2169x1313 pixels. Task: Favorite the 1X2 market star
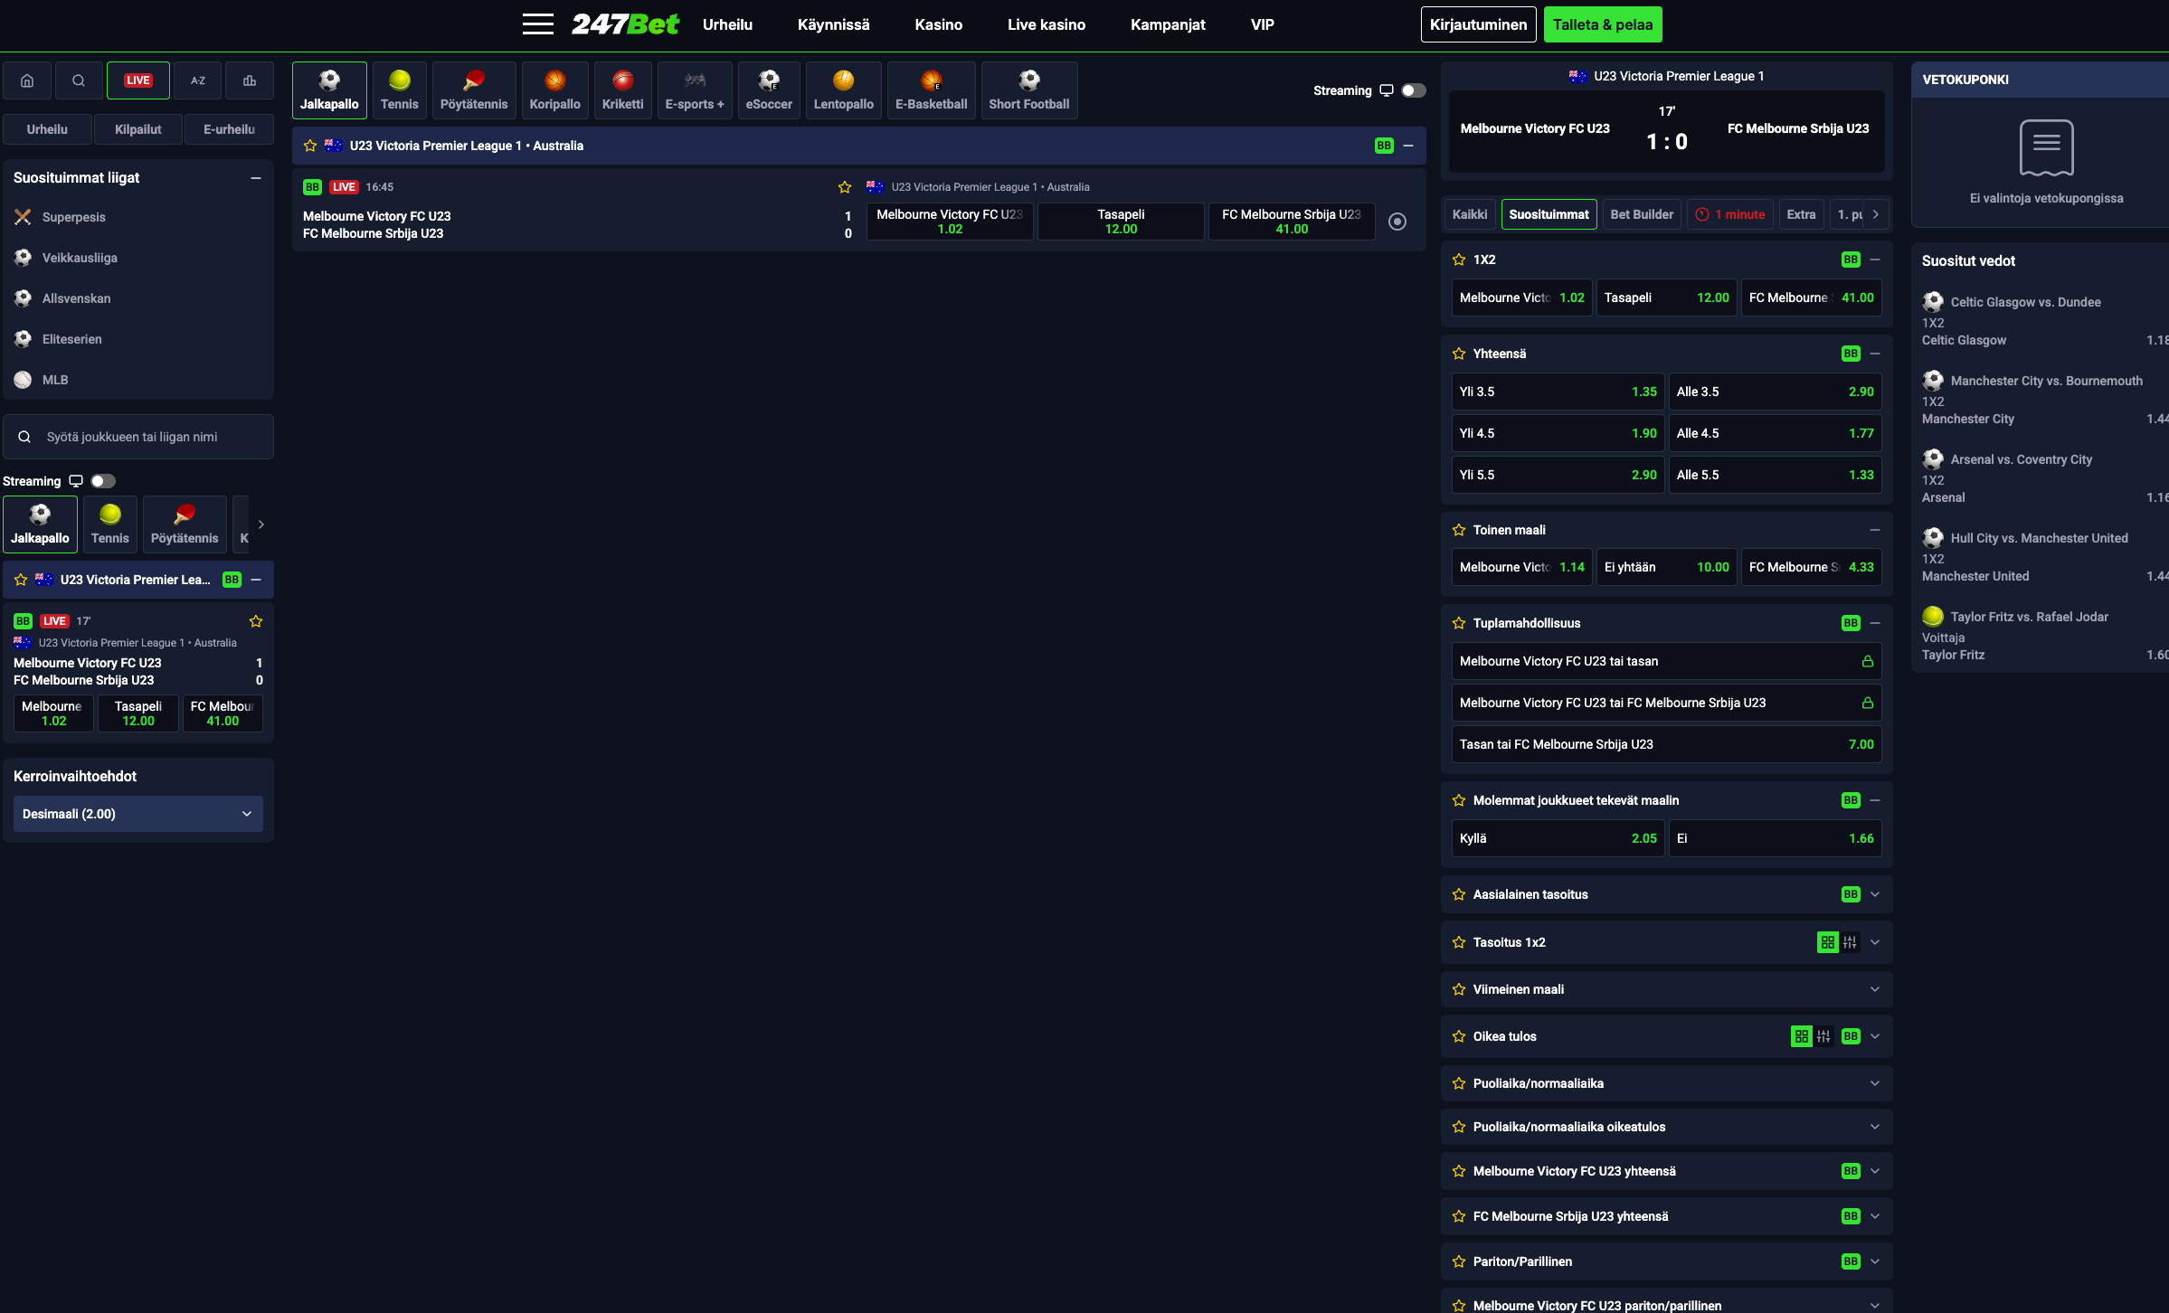tap(1459, 260)
